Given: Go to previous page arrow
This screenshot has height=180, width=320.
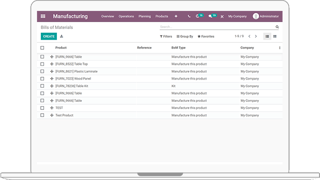Looking at the screenshot, I should (x=249, y=36).
